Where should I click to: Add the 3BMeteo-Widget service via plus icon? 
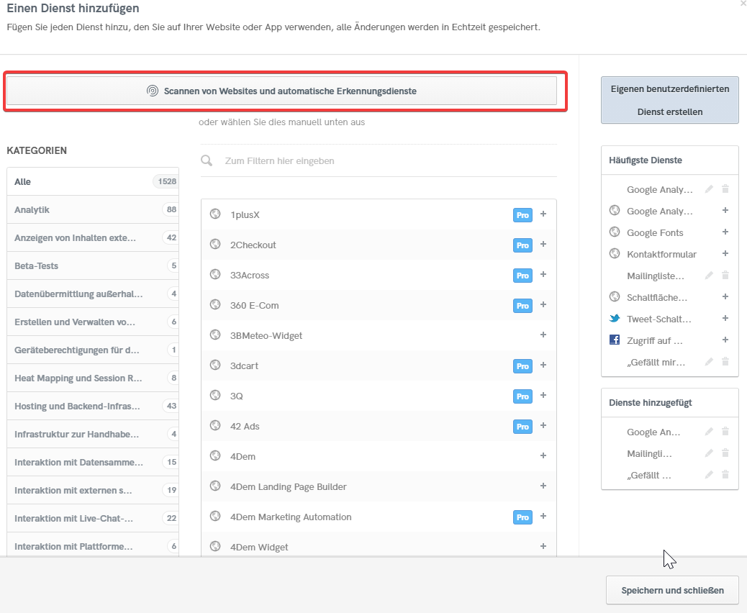tap(543, 335)
